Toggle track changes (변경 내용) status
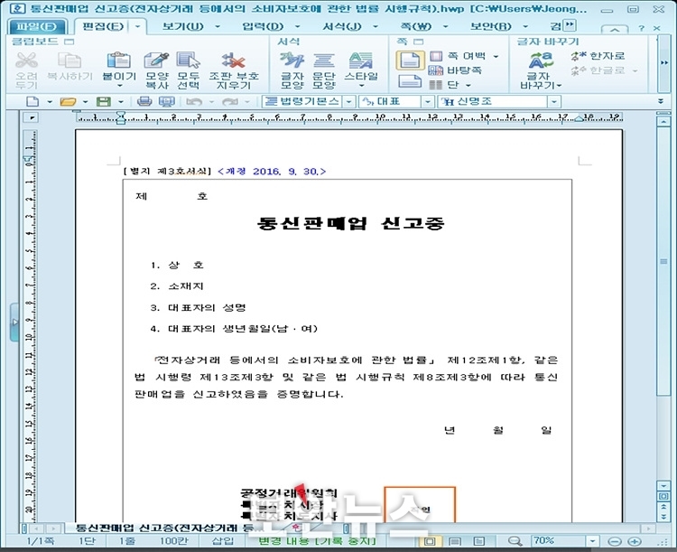677x552 pixels. point(317,541)
